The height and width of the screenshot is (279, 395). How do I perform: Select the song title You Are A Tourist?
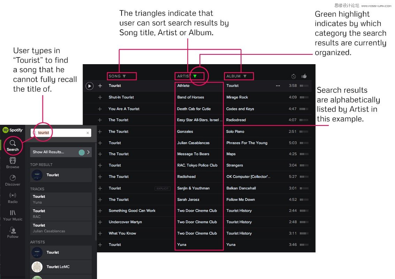pyautogui.click(x=124, y=109)
